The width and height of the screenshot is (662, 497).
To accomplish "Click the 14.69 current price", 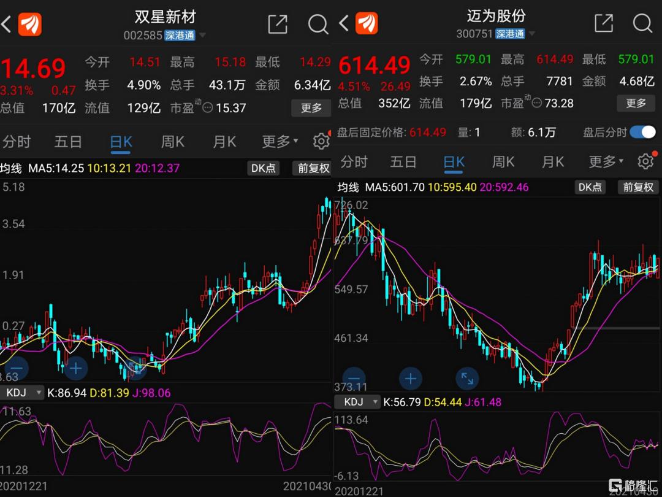I will [x=33, y=68].
